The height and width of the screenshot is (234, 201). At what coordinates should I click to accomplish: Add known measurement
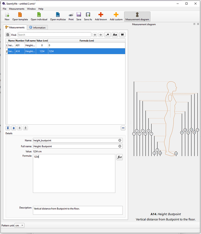pos(101,16)
